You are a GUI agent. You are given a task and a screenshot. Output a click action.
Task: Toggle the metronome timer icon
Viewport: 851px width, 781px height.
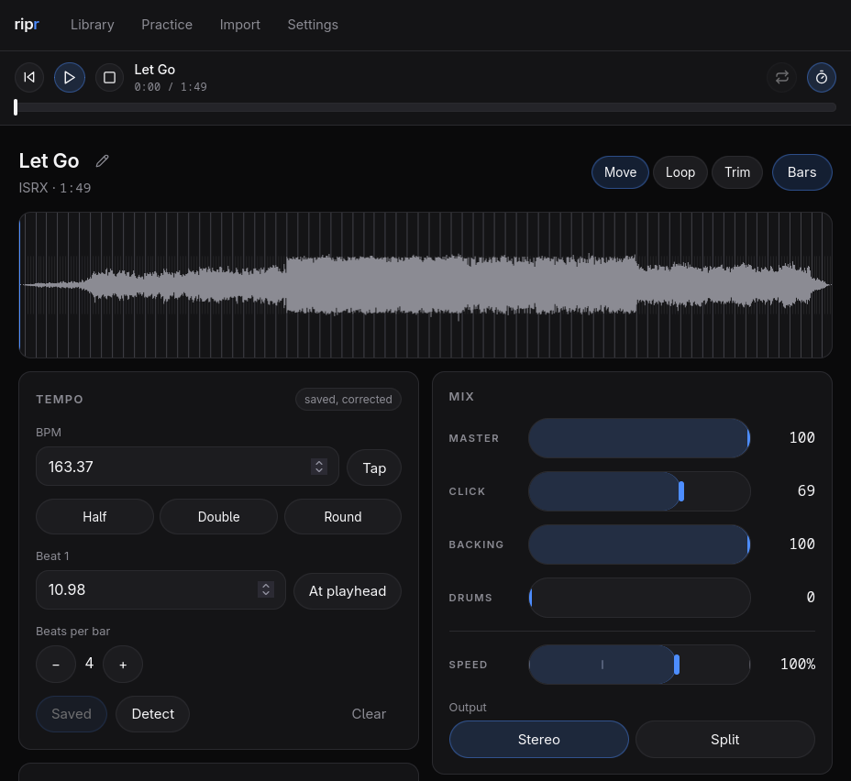click(822, 78)
